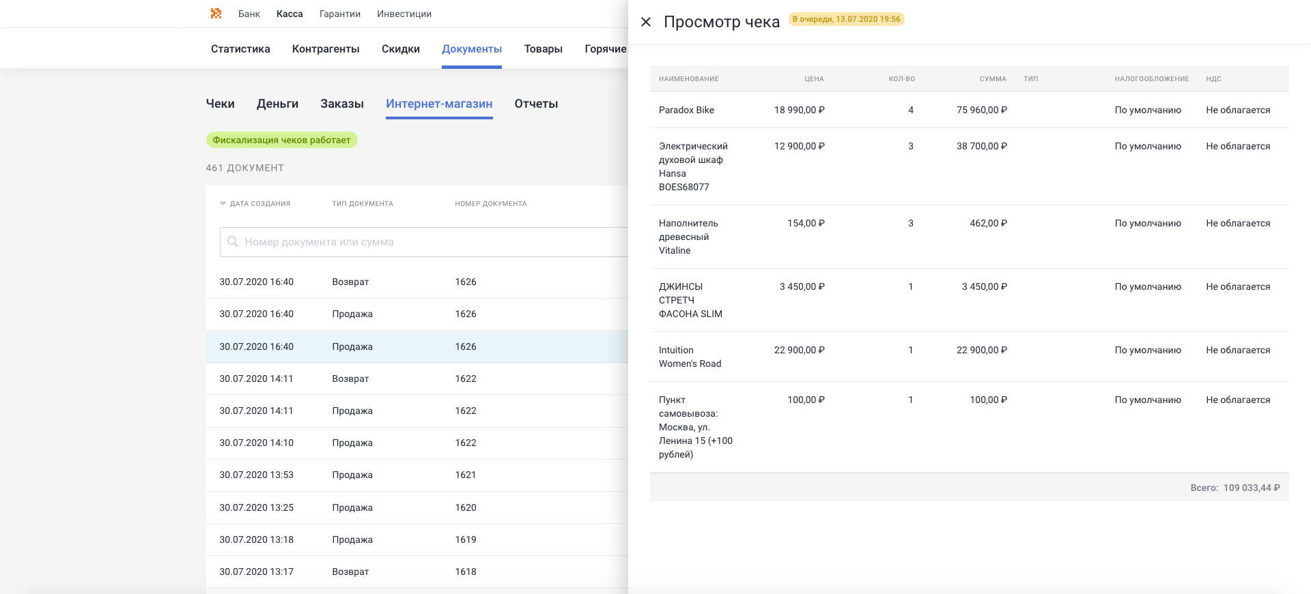Screen dimensions: 1311x594
Task: Click the ТИП ДОКУМЕНТА column header
Action: (x=363, y=204)
